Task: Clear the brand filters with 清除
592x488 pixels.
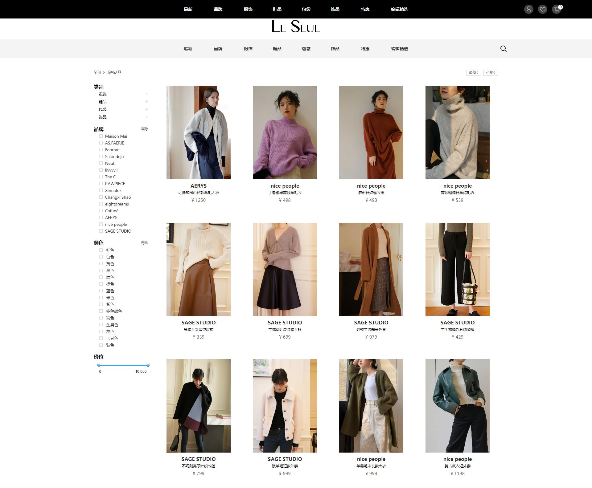Action: [144, 129]
